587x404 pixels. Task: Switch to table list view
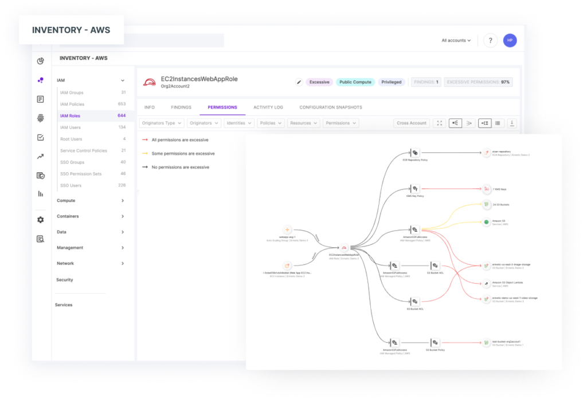498,123
